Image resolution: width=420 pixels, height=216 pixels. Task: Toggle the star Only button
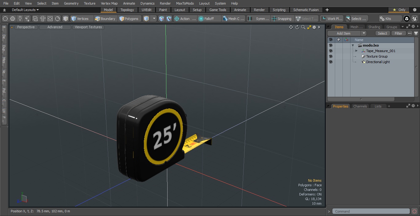(x=399, y=10)
